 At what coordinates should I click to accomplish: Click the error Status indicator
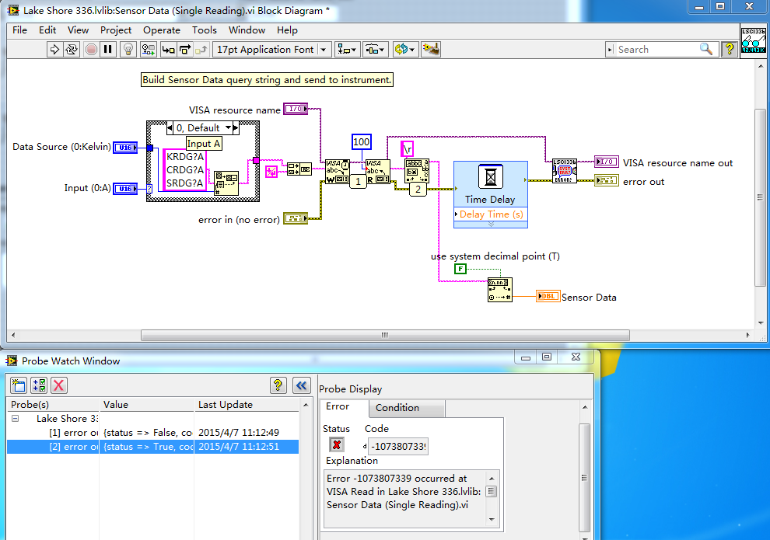pos(337,445)
